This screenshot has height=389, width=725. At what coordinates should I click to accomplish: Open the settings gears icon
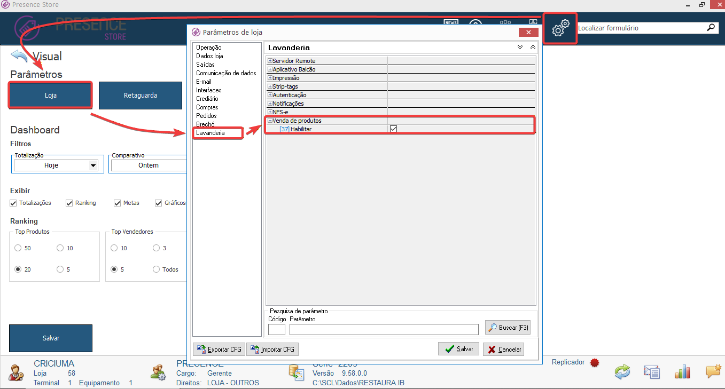point(560,28)
